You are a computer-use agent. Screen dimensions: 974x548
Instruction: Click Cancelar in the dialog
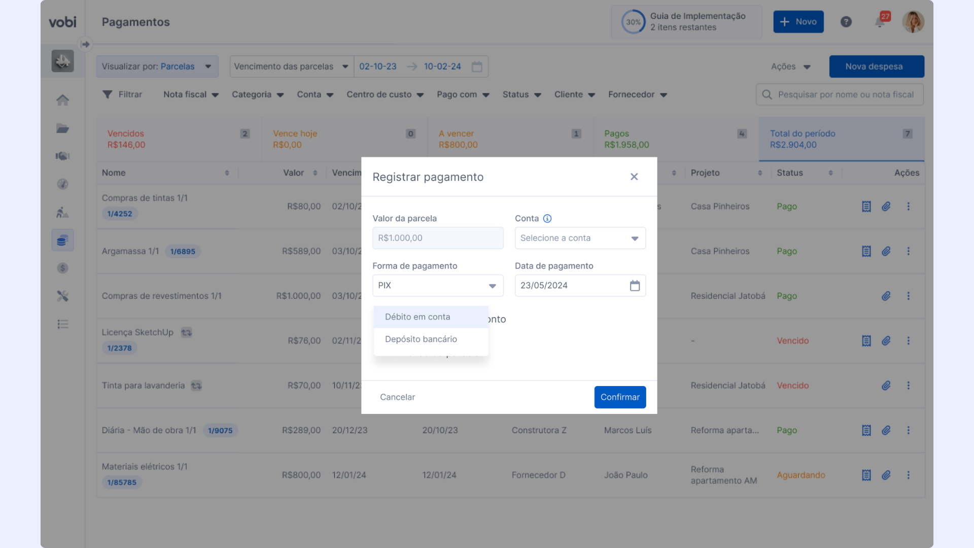coord(397,397)
